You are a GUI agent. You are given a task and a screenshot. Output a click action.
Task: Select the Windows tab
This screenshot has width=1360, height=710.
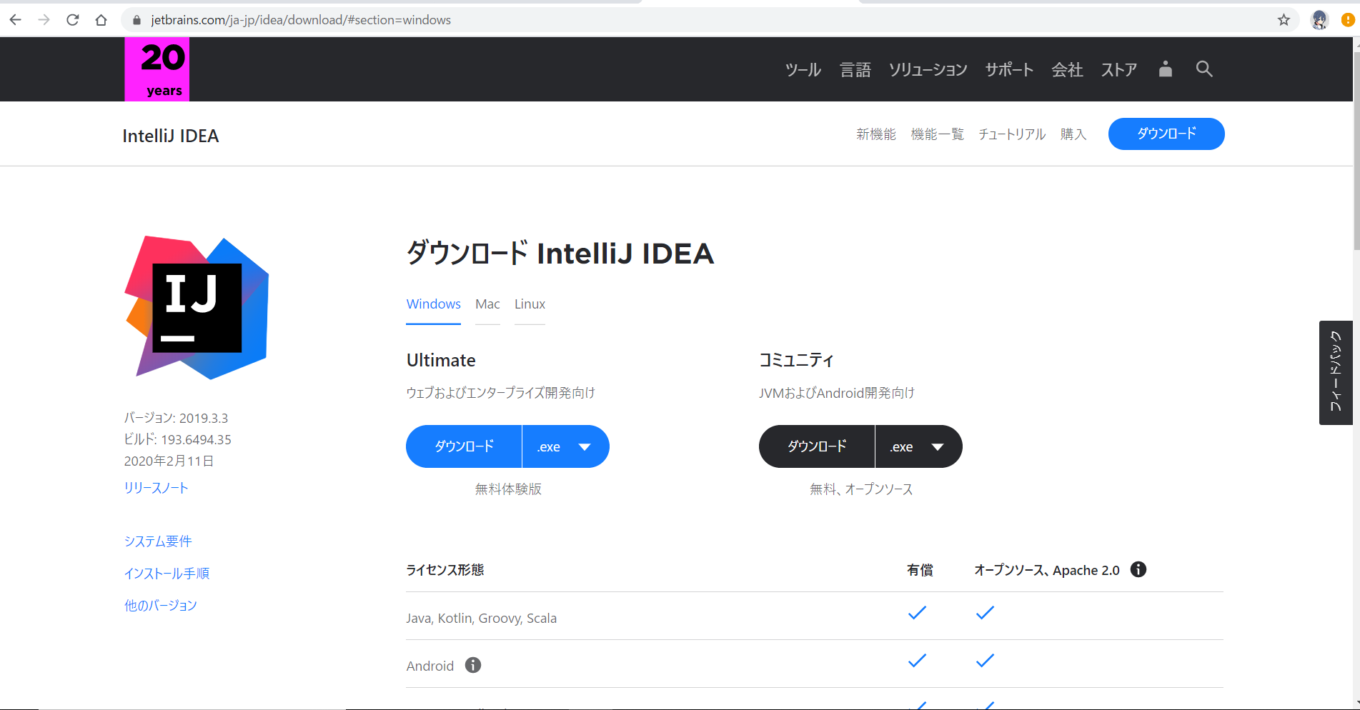[433, 304]
